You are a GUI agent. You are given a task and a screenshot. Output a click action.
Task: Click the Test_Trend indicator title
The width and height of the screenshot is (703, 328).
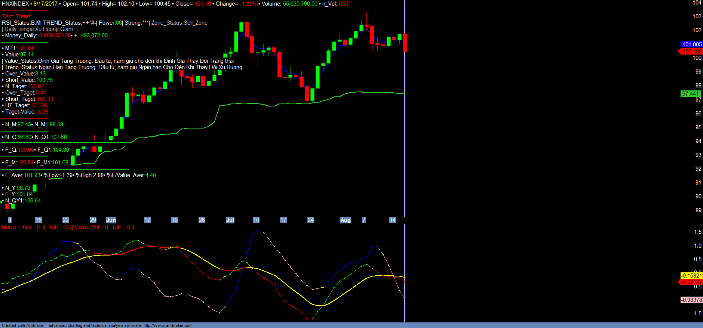16,16
